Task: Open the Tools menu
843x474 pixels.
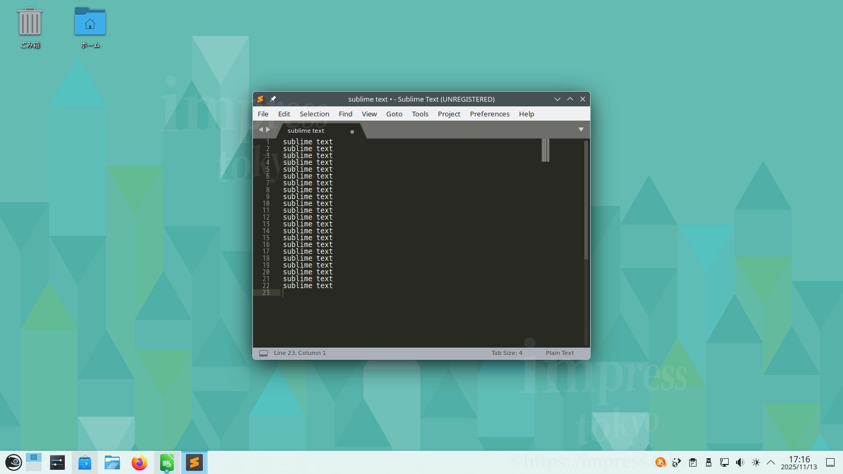Action: pyautogui.click(x=420, y=114)
